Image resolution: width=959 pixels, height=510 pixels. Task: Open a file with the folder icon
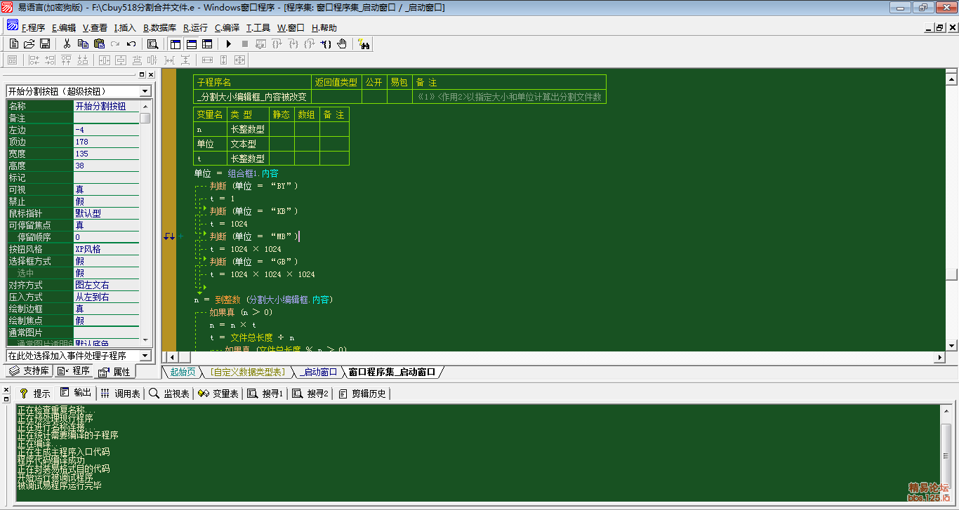pos(29,44)
